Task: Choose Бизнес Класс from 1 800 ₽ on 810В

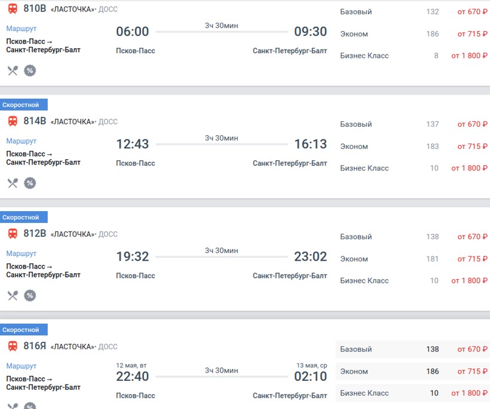Action: pos(412,56)
